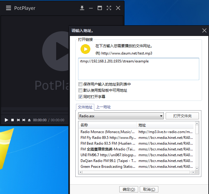Click the total duration time display
Image resolution: width=209 pixels, height=194 pixels.
(57, 120)
